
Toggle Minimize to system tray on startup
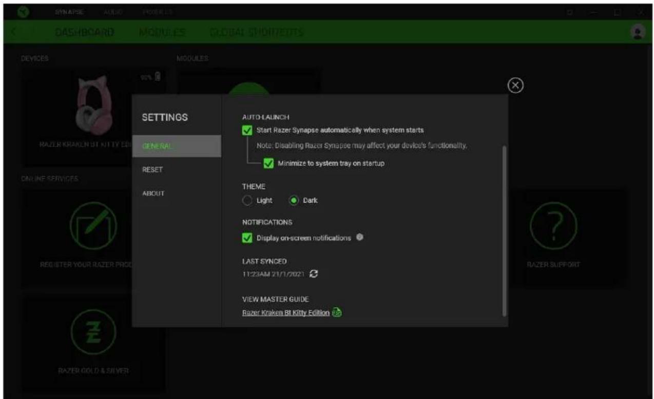pyautogui.click(x=268, y=163)
